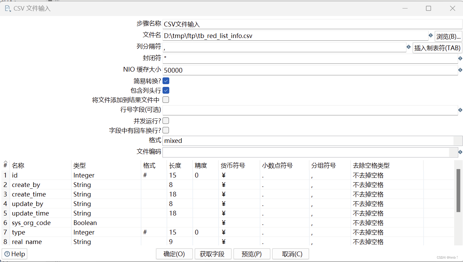Click the CSV file icon in title bar
Screen dimensions: 463x262
pyautogui.click(x=7, y=8)
